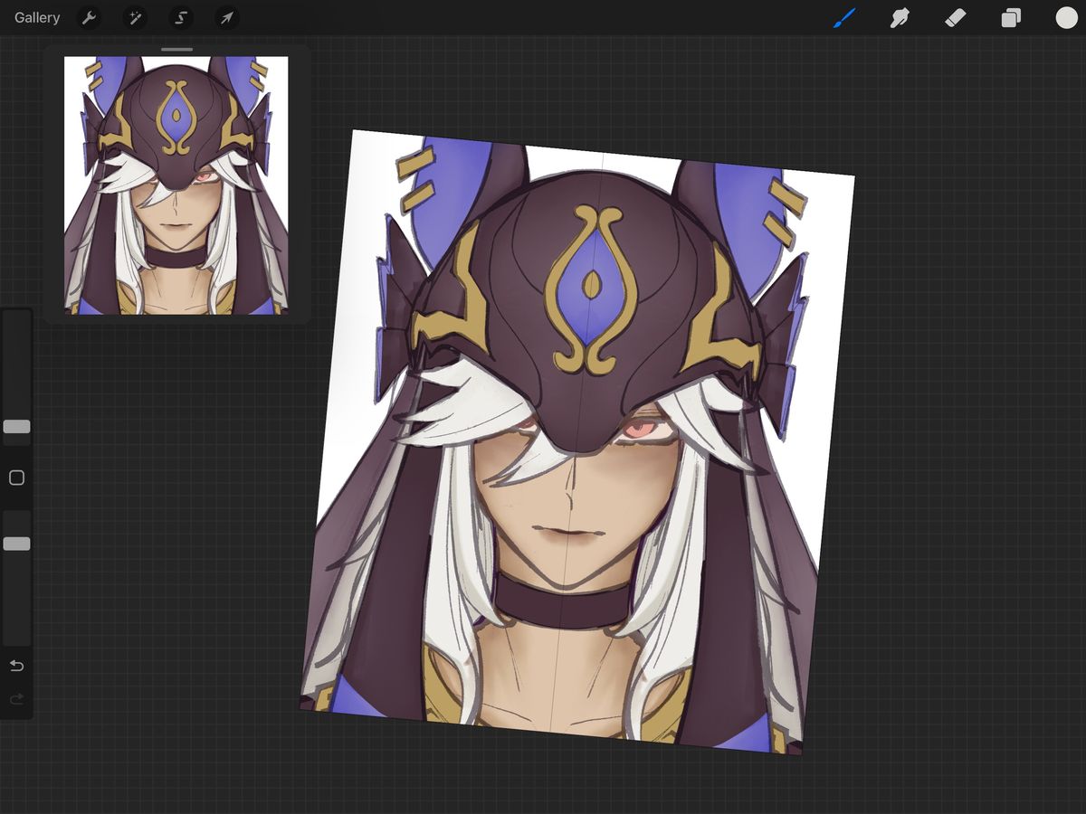Undo the last action

(x=16, y=667)
